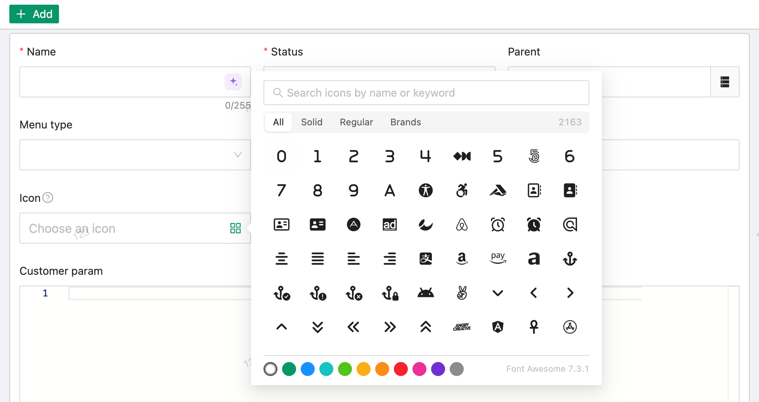Switch to the All icons tab

pos(279,122)
